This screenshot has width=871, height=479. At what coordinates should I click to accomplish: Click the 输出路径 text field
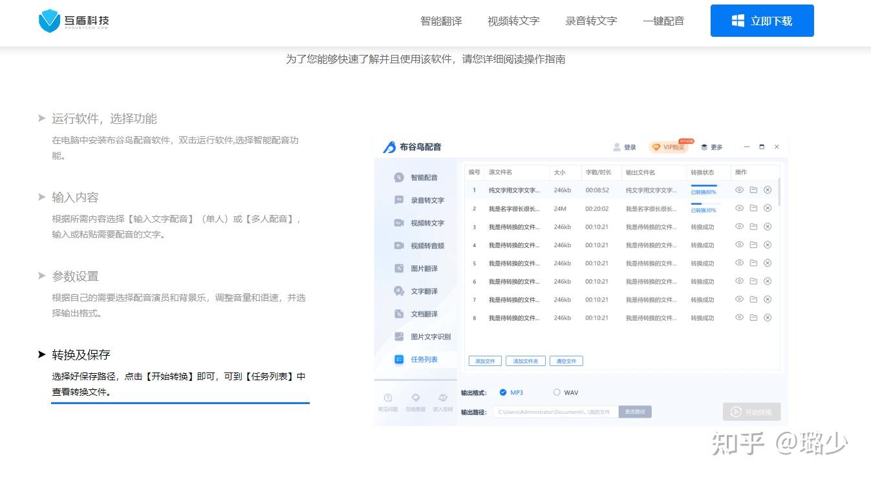click(x=555, y=412)
